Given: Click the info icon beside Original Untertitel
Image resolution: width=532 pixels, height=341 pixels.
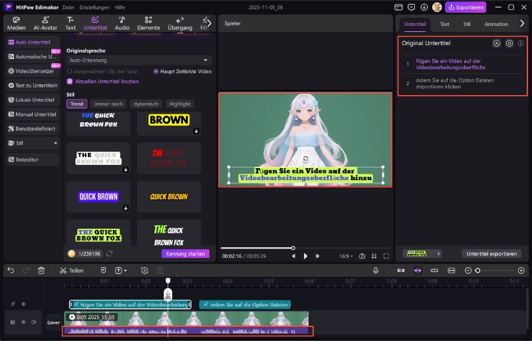Looking at the screenshot, I should 521,43.
